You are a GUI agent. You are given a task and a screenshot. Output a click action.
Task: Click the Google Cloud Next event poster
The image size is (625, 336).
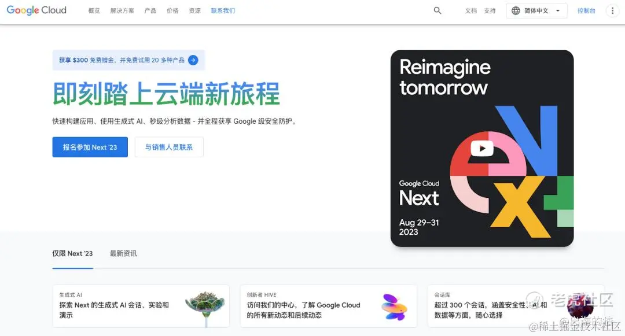click(482, 148)
